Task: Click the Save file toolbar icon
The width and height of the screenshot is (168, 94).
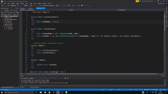Action: [13, 5]
